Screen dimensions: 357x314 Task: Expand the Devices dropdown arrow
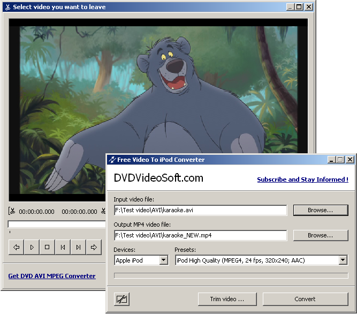[163, 260]
